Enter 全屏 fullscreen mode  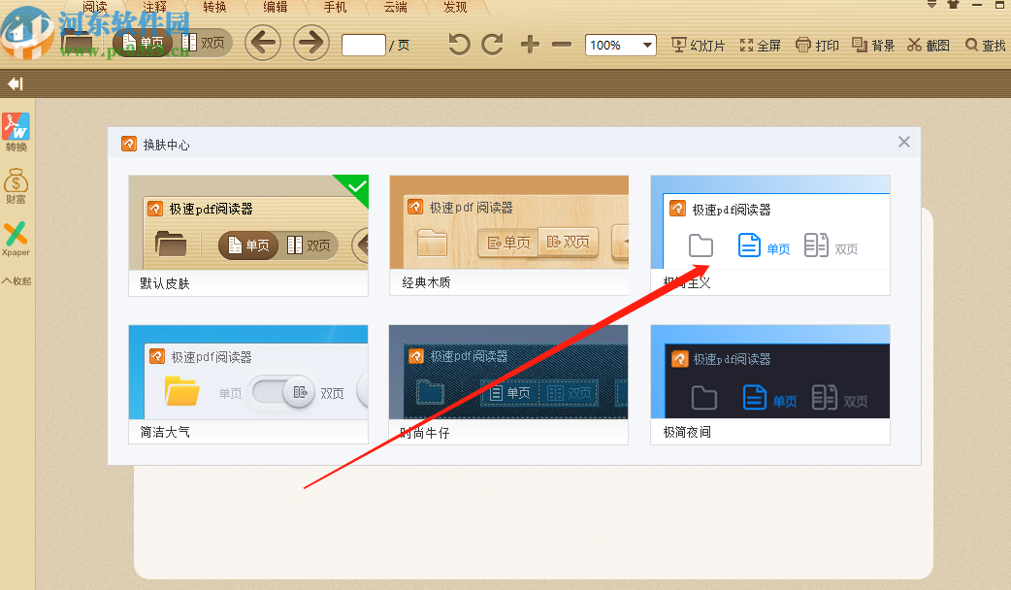[760, 45]
